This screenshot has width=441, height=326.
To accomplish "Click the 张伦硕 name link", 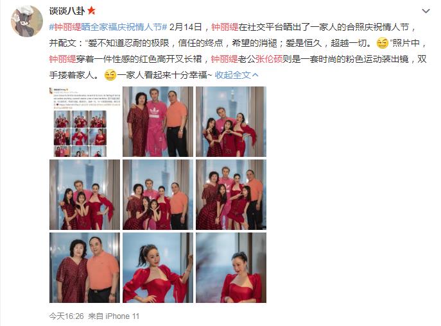I will tap(269, 59).
